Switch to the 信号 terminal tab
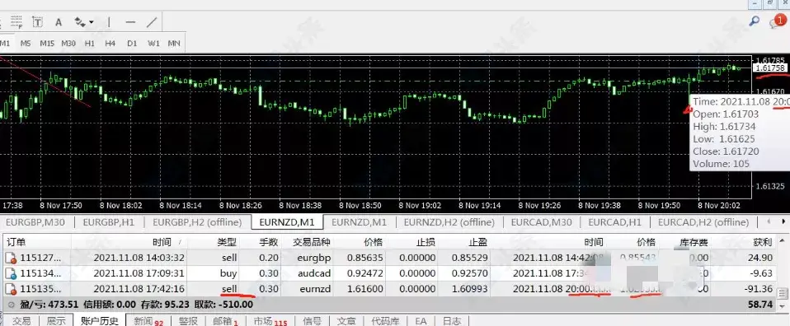 point(312,321)
